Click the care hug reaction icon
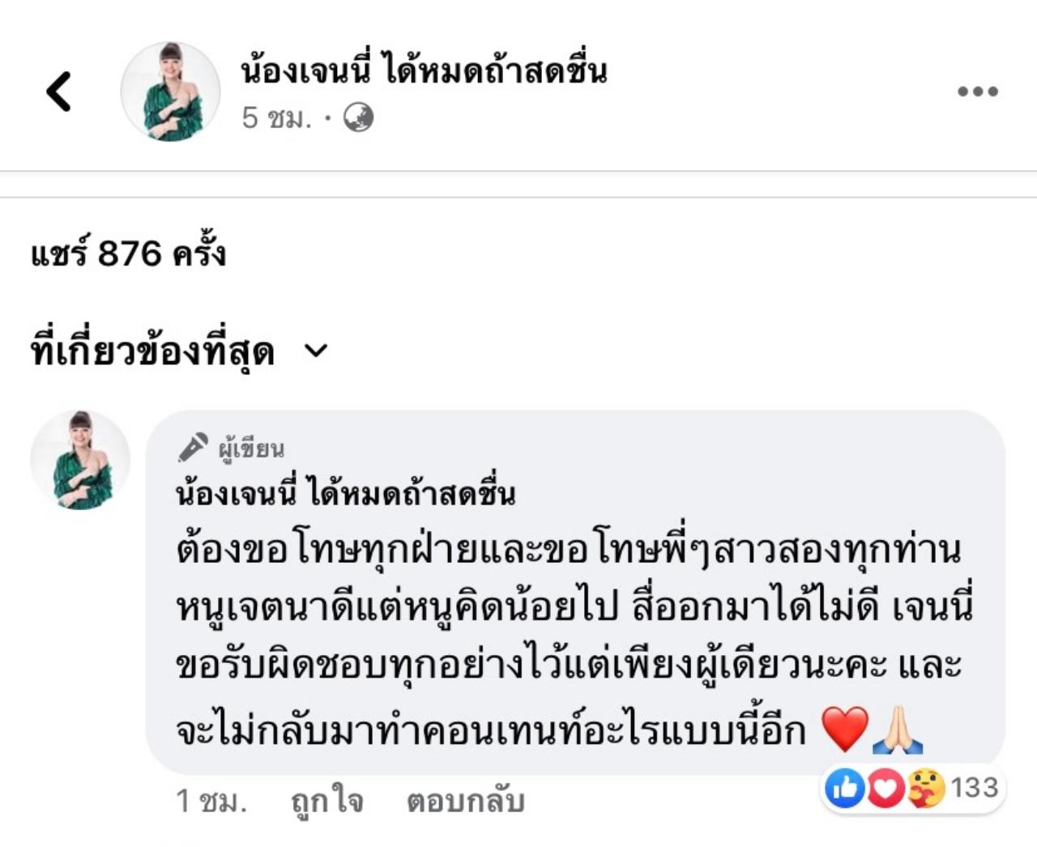 926,788
